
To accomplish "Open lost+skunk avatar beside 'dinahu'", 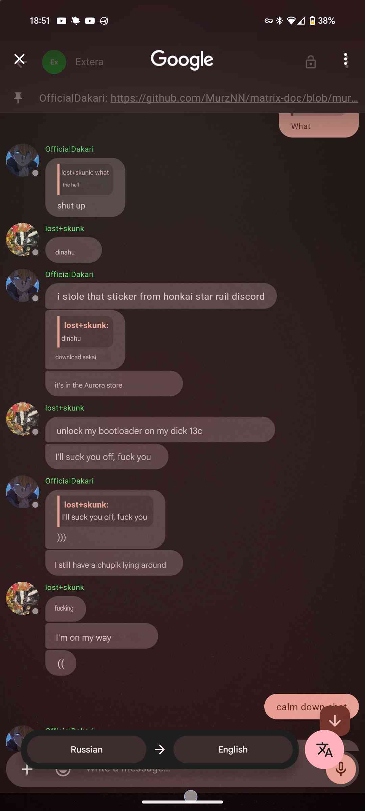I will point(23,240).
